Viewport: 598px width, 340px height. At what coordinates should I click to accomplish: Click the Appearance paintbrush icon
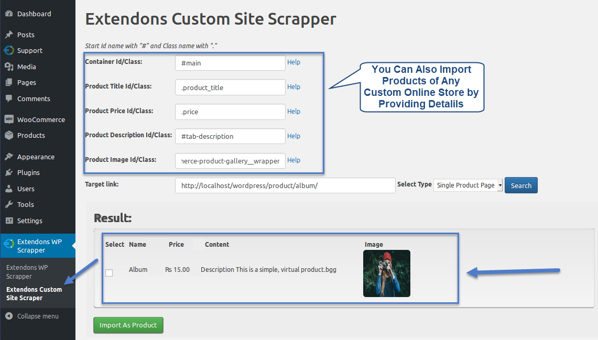pyautogui.click(x=9, y=157)
